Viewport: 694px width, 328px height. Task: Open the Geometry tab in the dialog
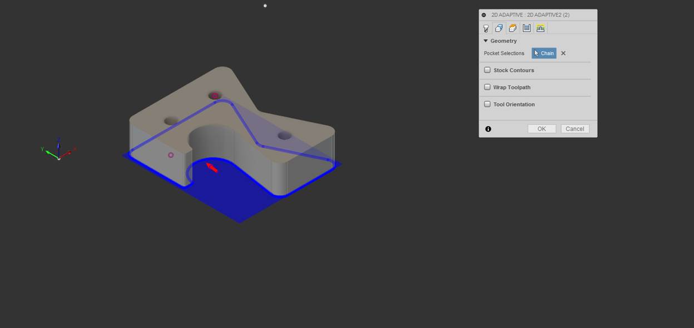499,28
